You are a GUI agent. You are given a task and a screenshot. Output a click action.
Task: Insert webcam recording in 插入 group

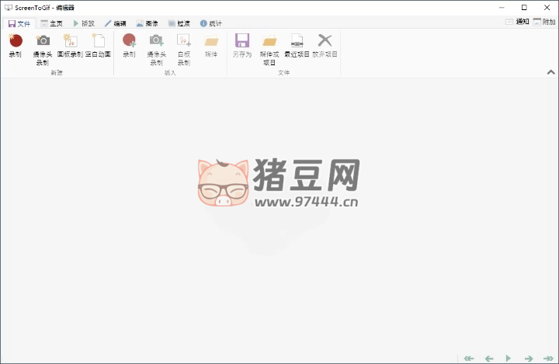[157, 50]
